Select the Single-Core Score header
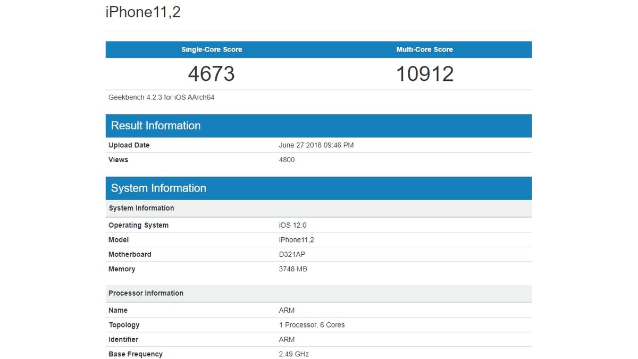638x359 pixels. (212, 49)
